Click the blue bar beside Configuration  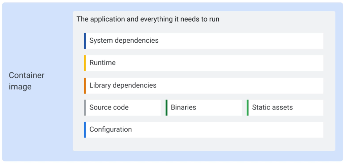click(x=85, y=130)
